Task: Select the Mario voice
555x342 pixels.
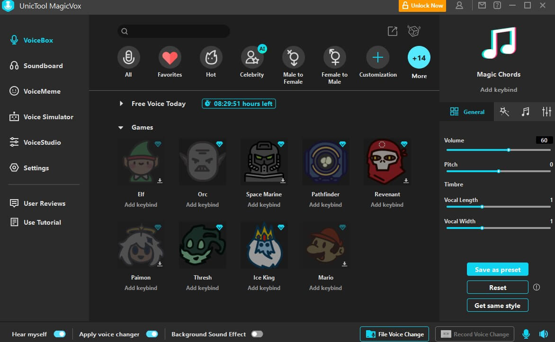Action: 326,245
